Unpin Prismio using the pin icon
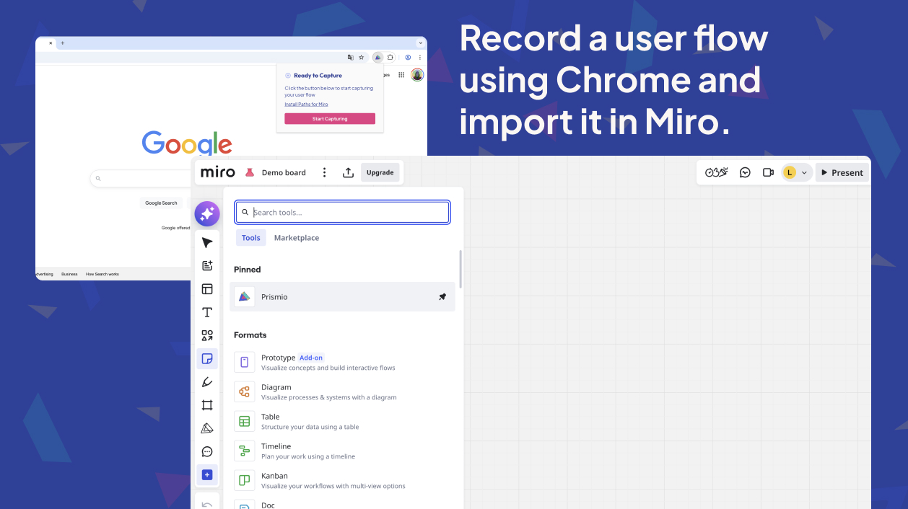The width and height of the screenshot is (908, 509). [x=442, y=296]
